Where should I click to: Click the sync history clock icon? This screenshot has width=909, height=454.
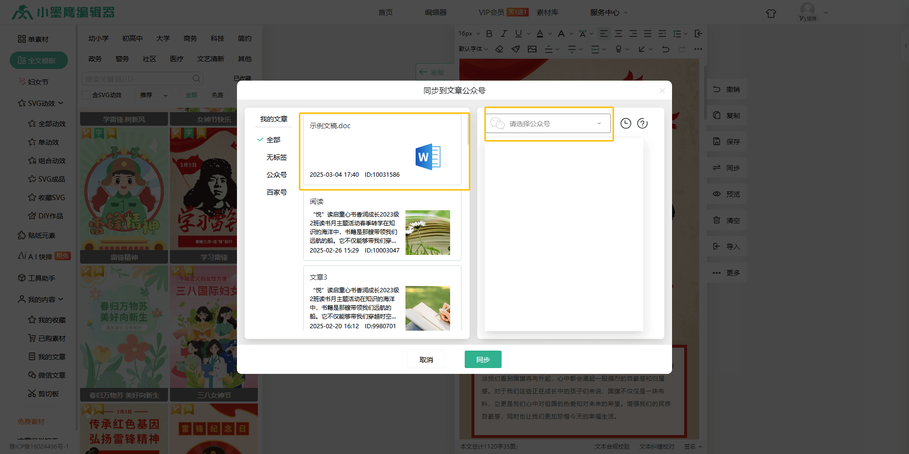(x=626, y=123)
